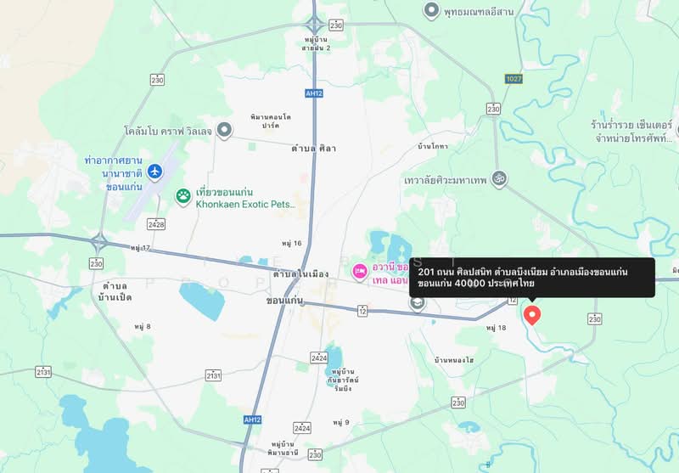Select the blue AH12 highway shield near top
The image size is (679, 473).
[x=314, y=93]
